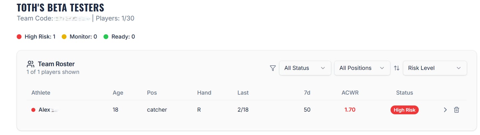Click the Athlete column header
The image size is (480, 135).
point(41,93)
